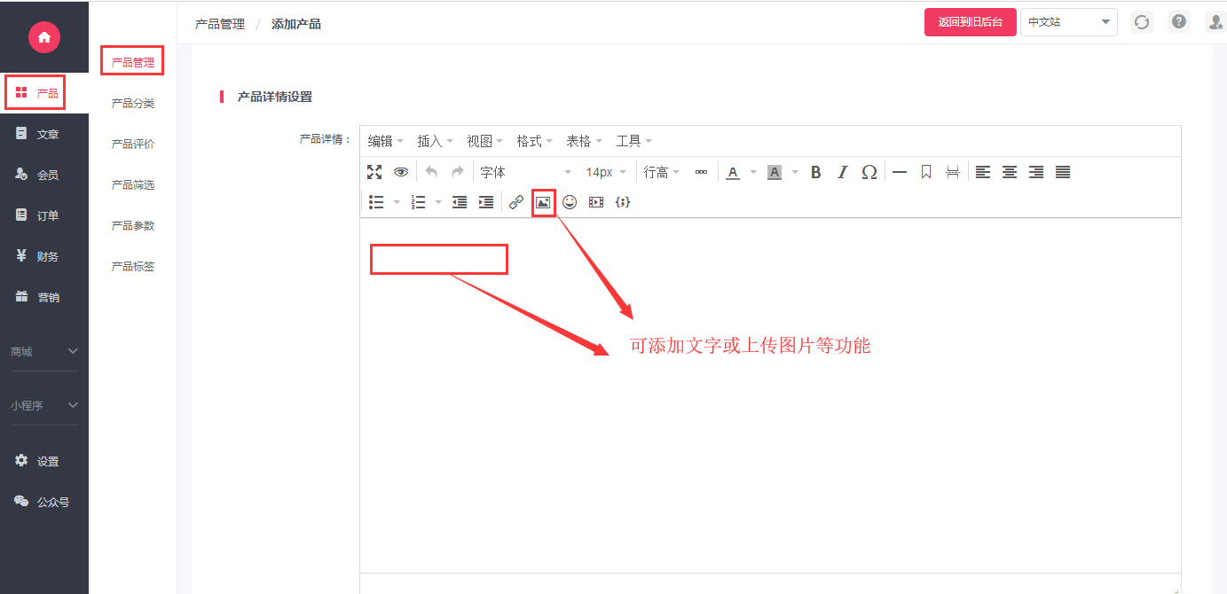The height and width of the screenshot is (594, 1227).
Task: Apply the text color with the A icon
Action: coord(733,172)
